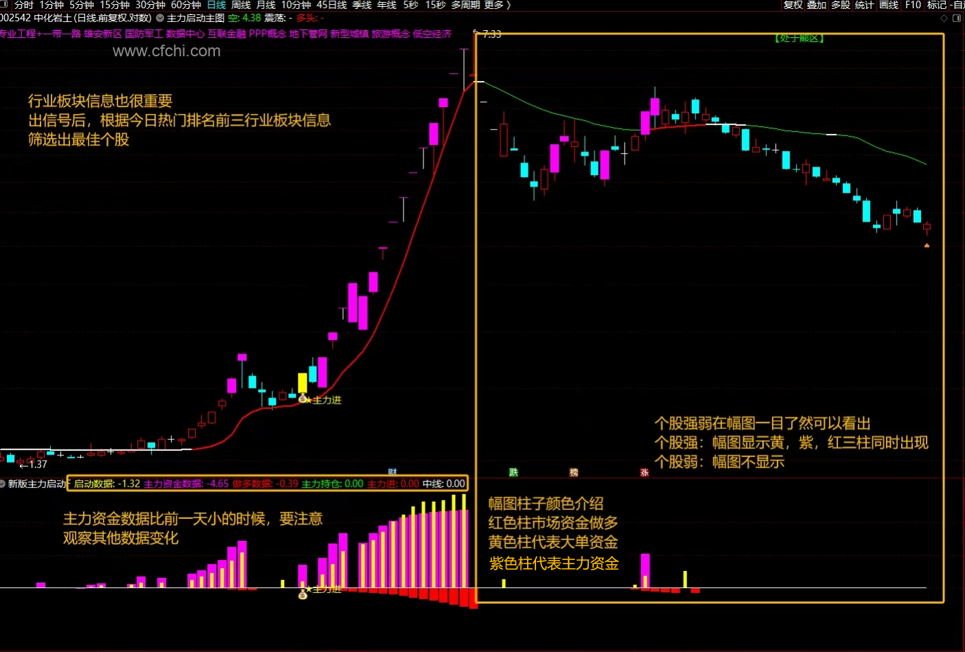Viewport: 965px width, 652px height.
Task: Open PPP概念 concept link
Action: point(268,34)
